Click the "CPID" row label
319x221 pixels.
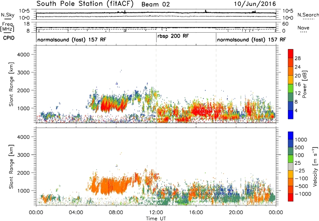click(9, 38)
